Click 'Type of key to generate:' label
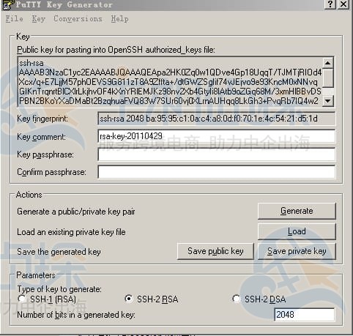The image size is (353, 336). 59,289
